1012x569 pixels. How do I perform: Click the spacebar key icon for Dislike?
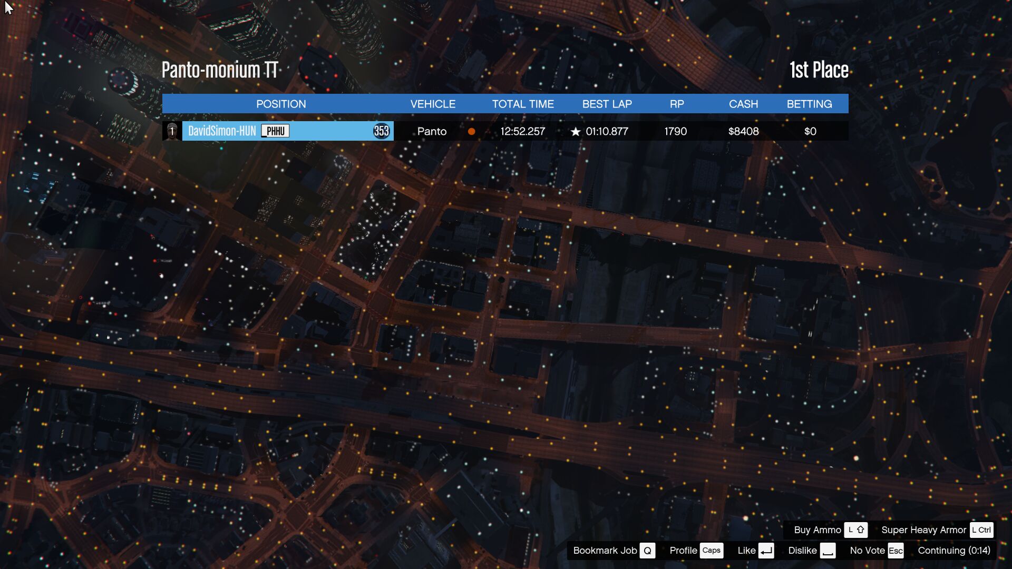pyautogui.click(x=828, y=551)
